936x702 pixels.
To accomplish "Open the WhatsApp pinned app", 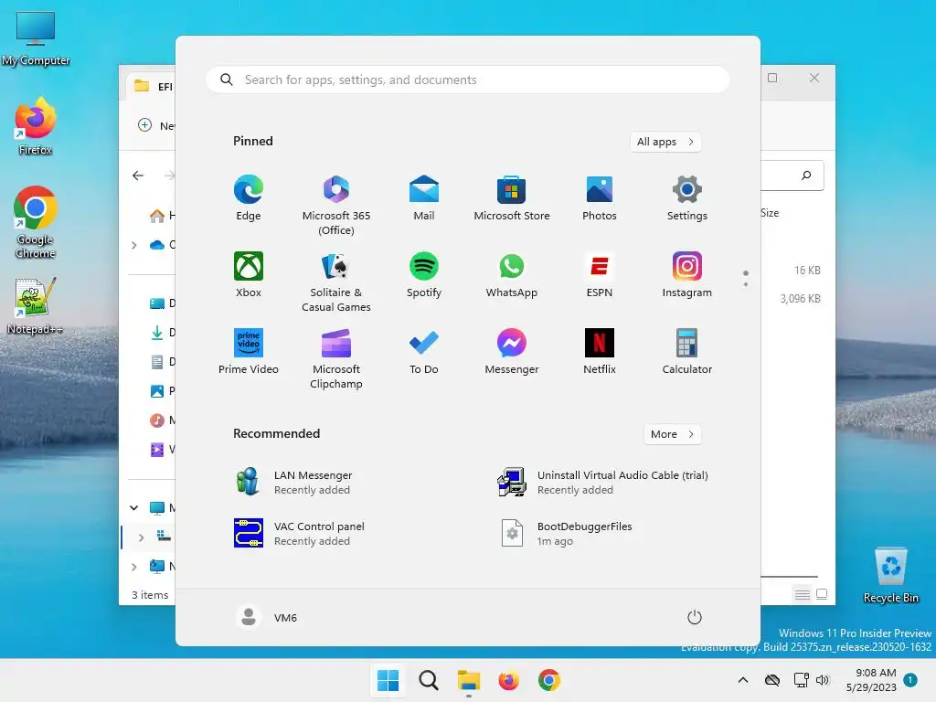I will [512, 274].
